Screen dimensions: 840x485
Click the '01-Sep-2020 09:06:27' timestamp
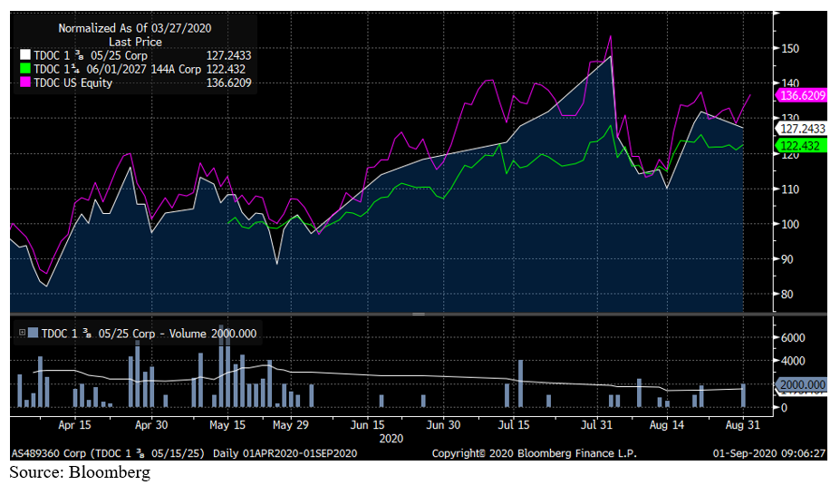pyautogui.click(x=769, y=453)
